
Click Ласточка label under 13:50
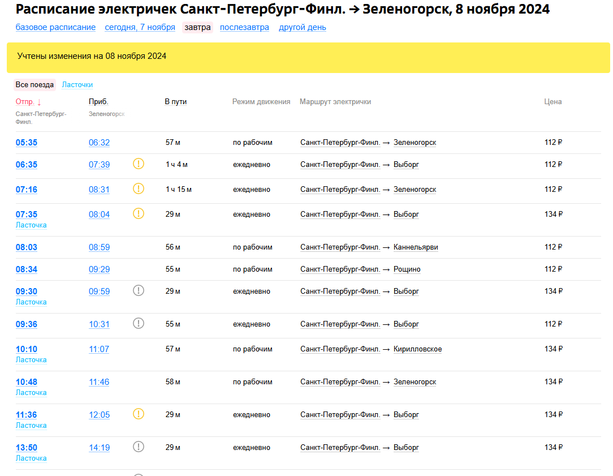coord(31,458)
